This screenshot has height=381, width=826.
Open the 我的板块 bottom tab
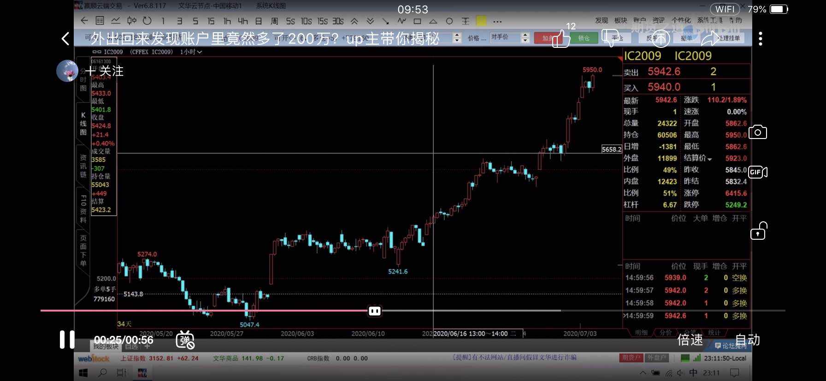(106, 346)
